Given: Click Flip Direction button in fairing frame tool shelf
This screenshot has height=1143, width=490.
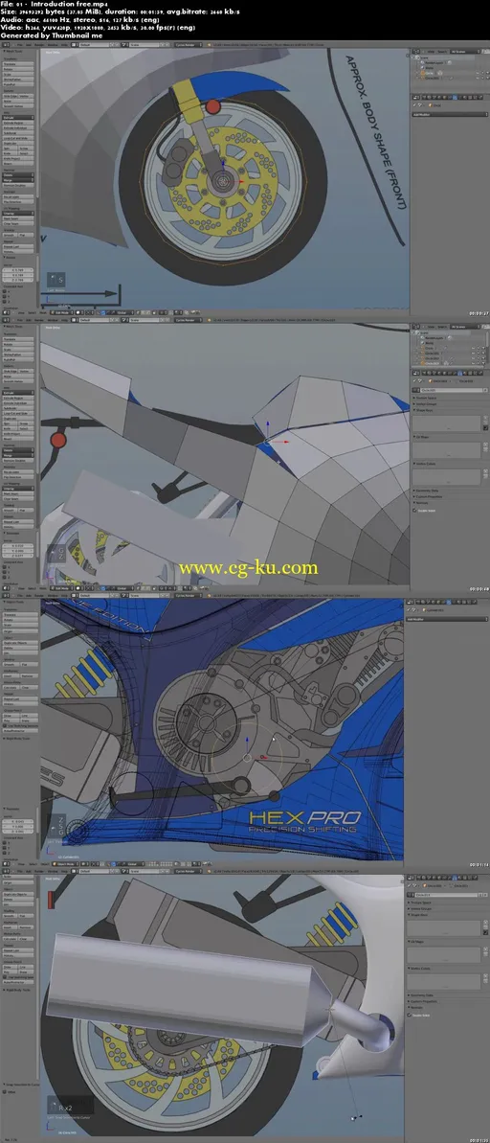Looking at the screenshot, I should pyautogui.click(x=18, y=477).
